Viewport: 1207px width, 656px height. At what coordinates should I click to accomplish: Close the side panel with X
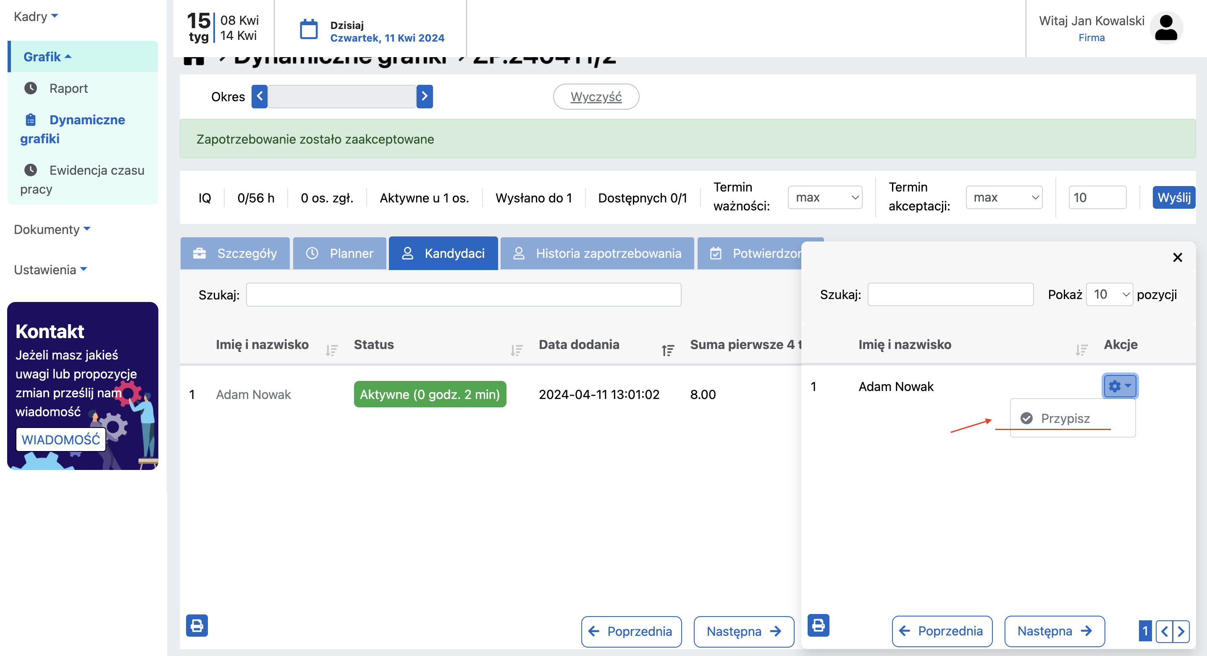tap(1177, 257)
